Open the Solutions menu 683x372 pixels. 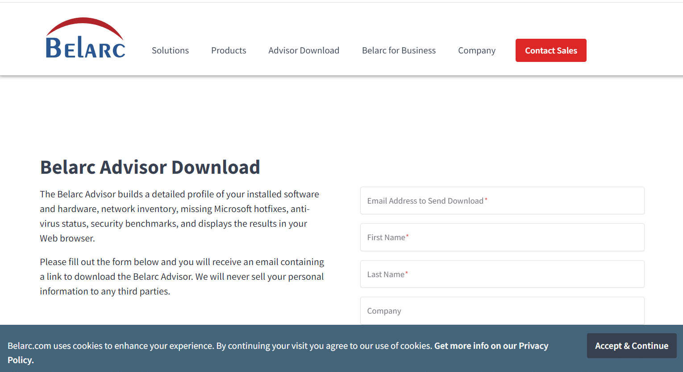[x=170, y=50]
